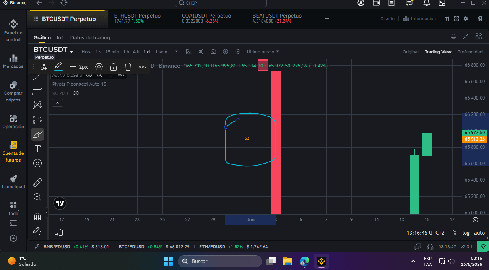The image size is (489, 270).
Task: Open the emoji icons tool
Action: coord(37,163)
